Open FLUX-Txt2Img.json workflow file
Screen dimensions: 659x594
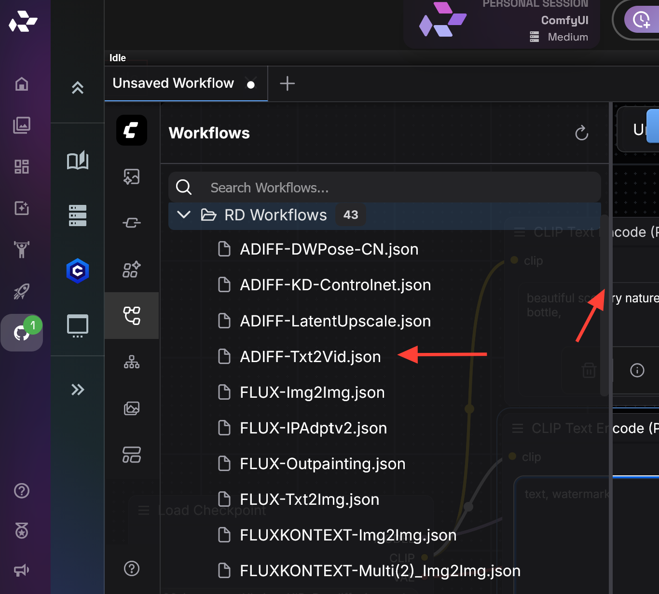tap(309, 499)
